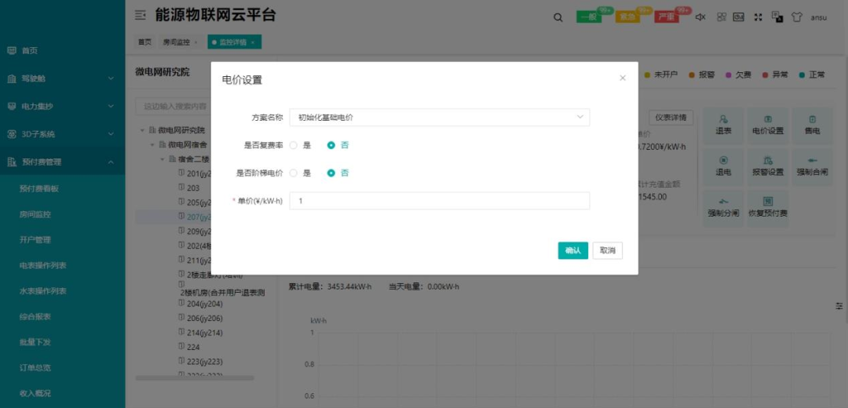Open the language translation icon
The width and height of the screenshot is (848, 408).
(x=777, y=16)
